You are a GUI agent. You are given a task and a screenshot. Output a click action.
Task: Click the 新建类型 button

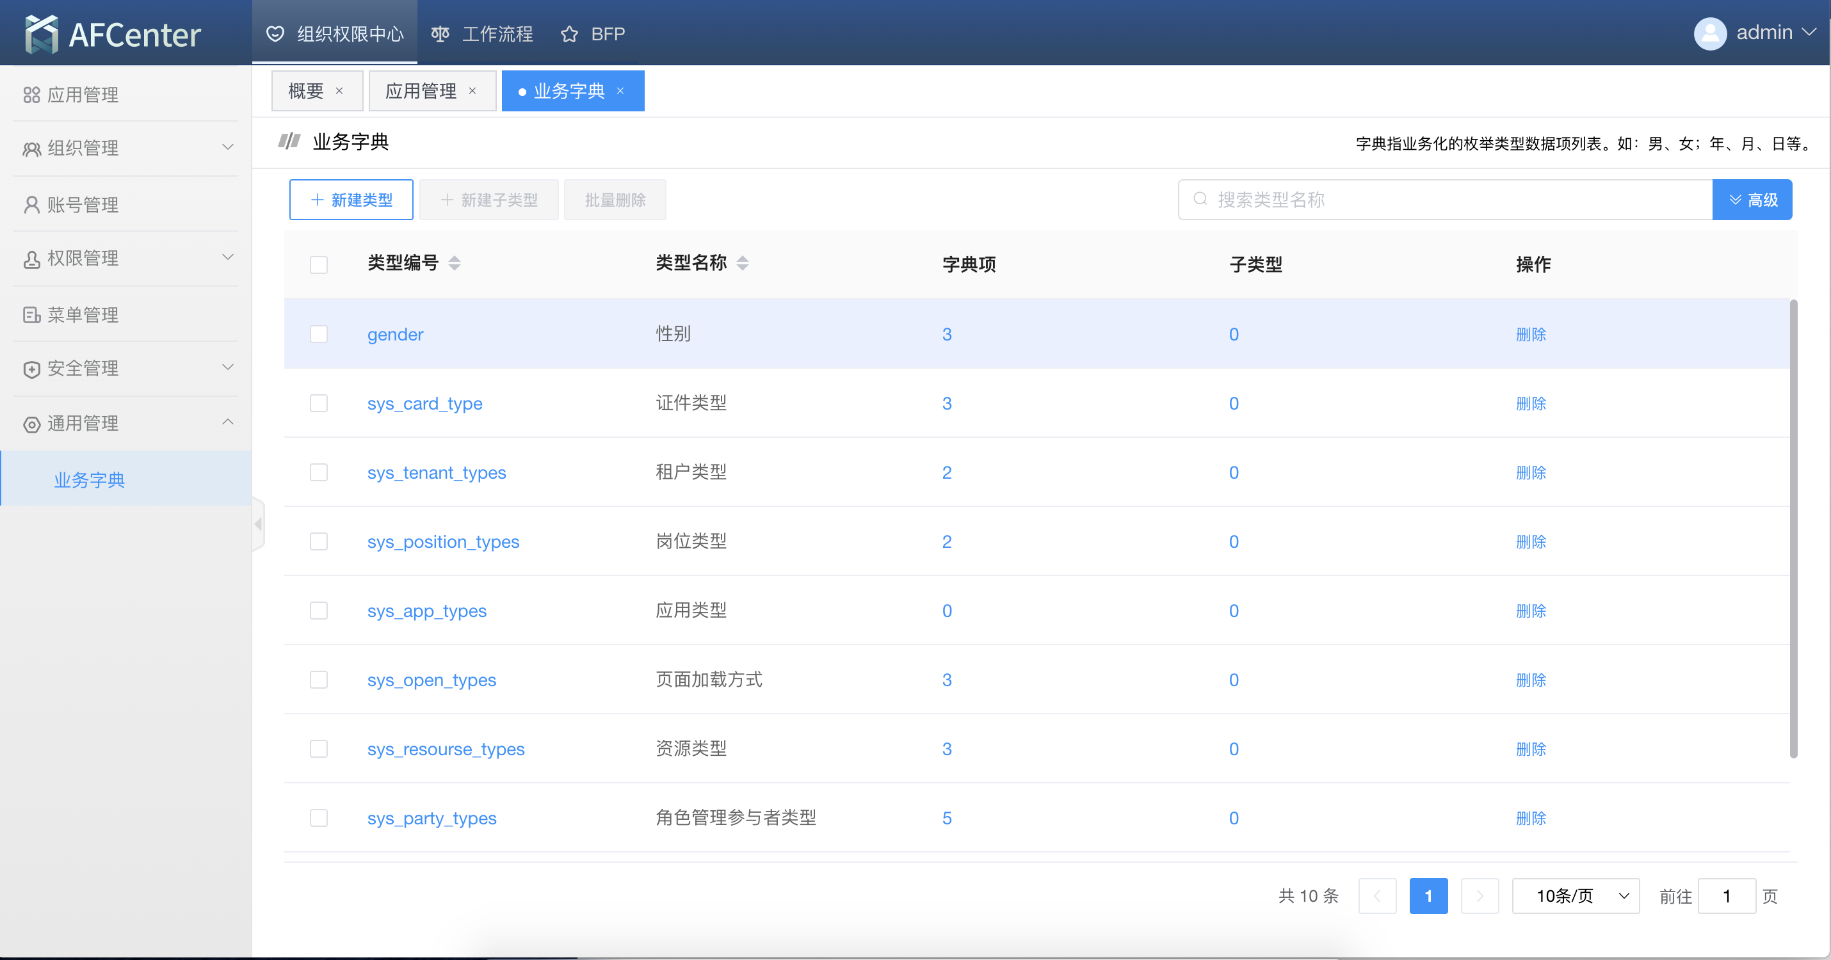pos(351,200)
